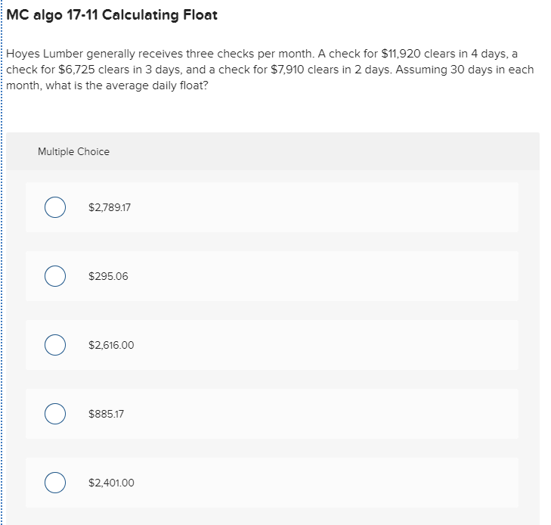This screenshot has width=551, height=525.
Task: Click the Hoyes Lumber text in question
Action: [x=45, y=54]
